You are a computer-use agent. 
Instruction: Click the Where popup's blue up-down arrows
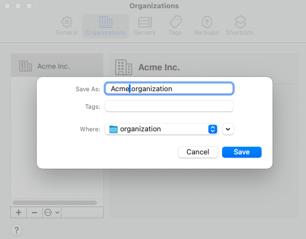pos(213,129)
